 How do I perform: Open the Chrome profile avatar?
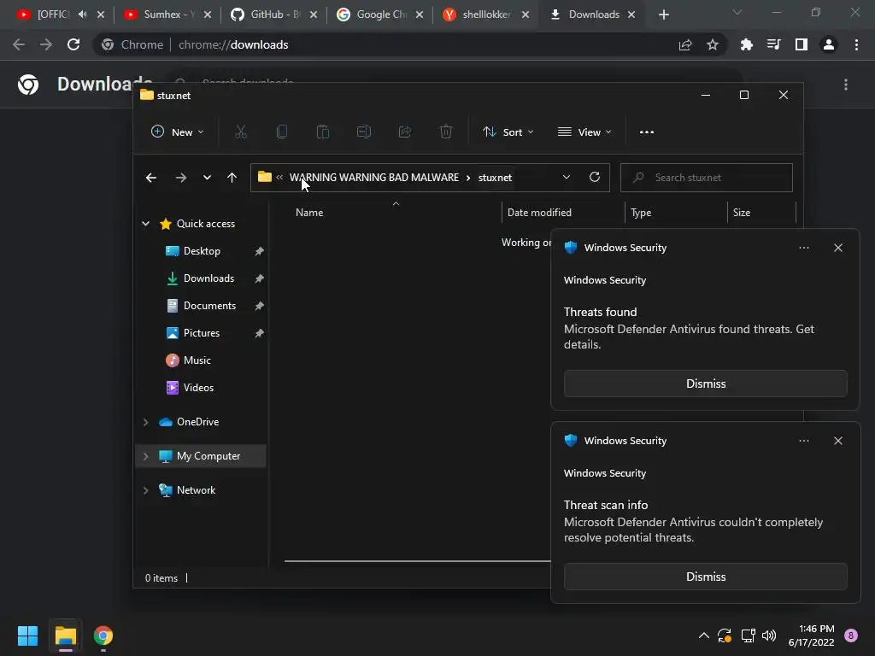click(x=829, y=44)
